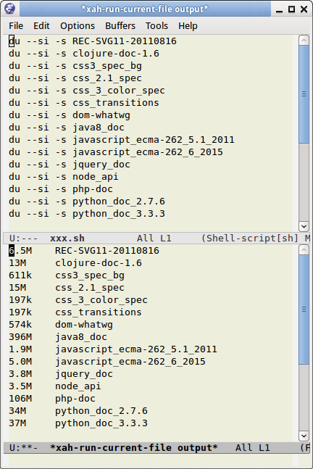Click the up arrow of output pane scrollbar
Viewport: 313px width, 469px height.
304,250
